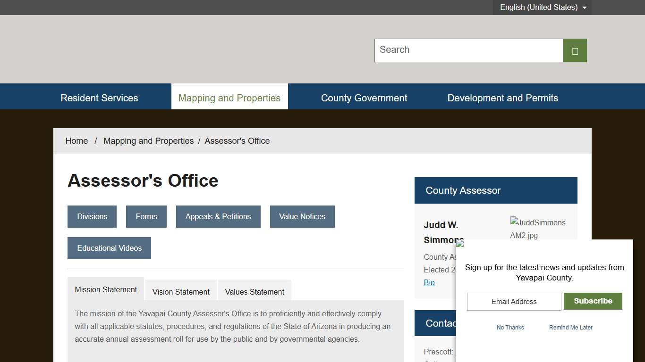Open the Development and Permits menu
Viewport: 645px width, 362px height.
point(502,98)
